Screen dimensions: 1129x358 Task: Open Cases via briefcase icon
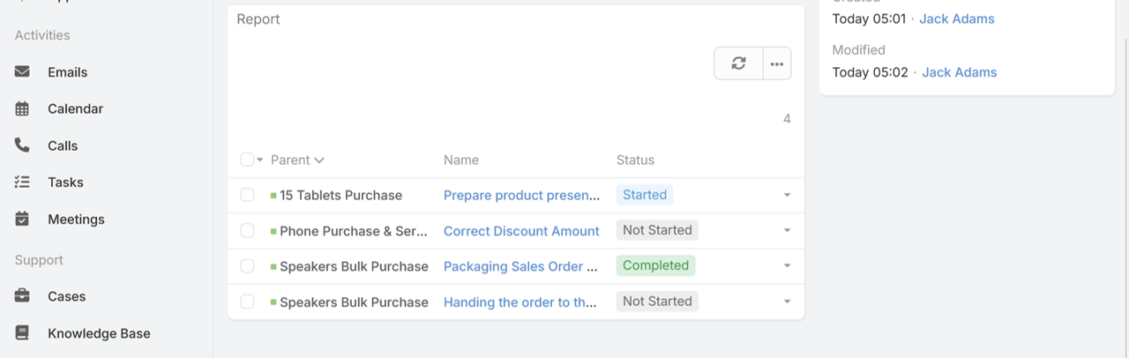(22, 296)
